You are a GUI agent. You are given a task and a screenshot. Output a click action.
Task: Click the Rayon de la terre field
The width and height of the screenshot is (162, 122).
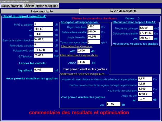click(x=94, y=27)
